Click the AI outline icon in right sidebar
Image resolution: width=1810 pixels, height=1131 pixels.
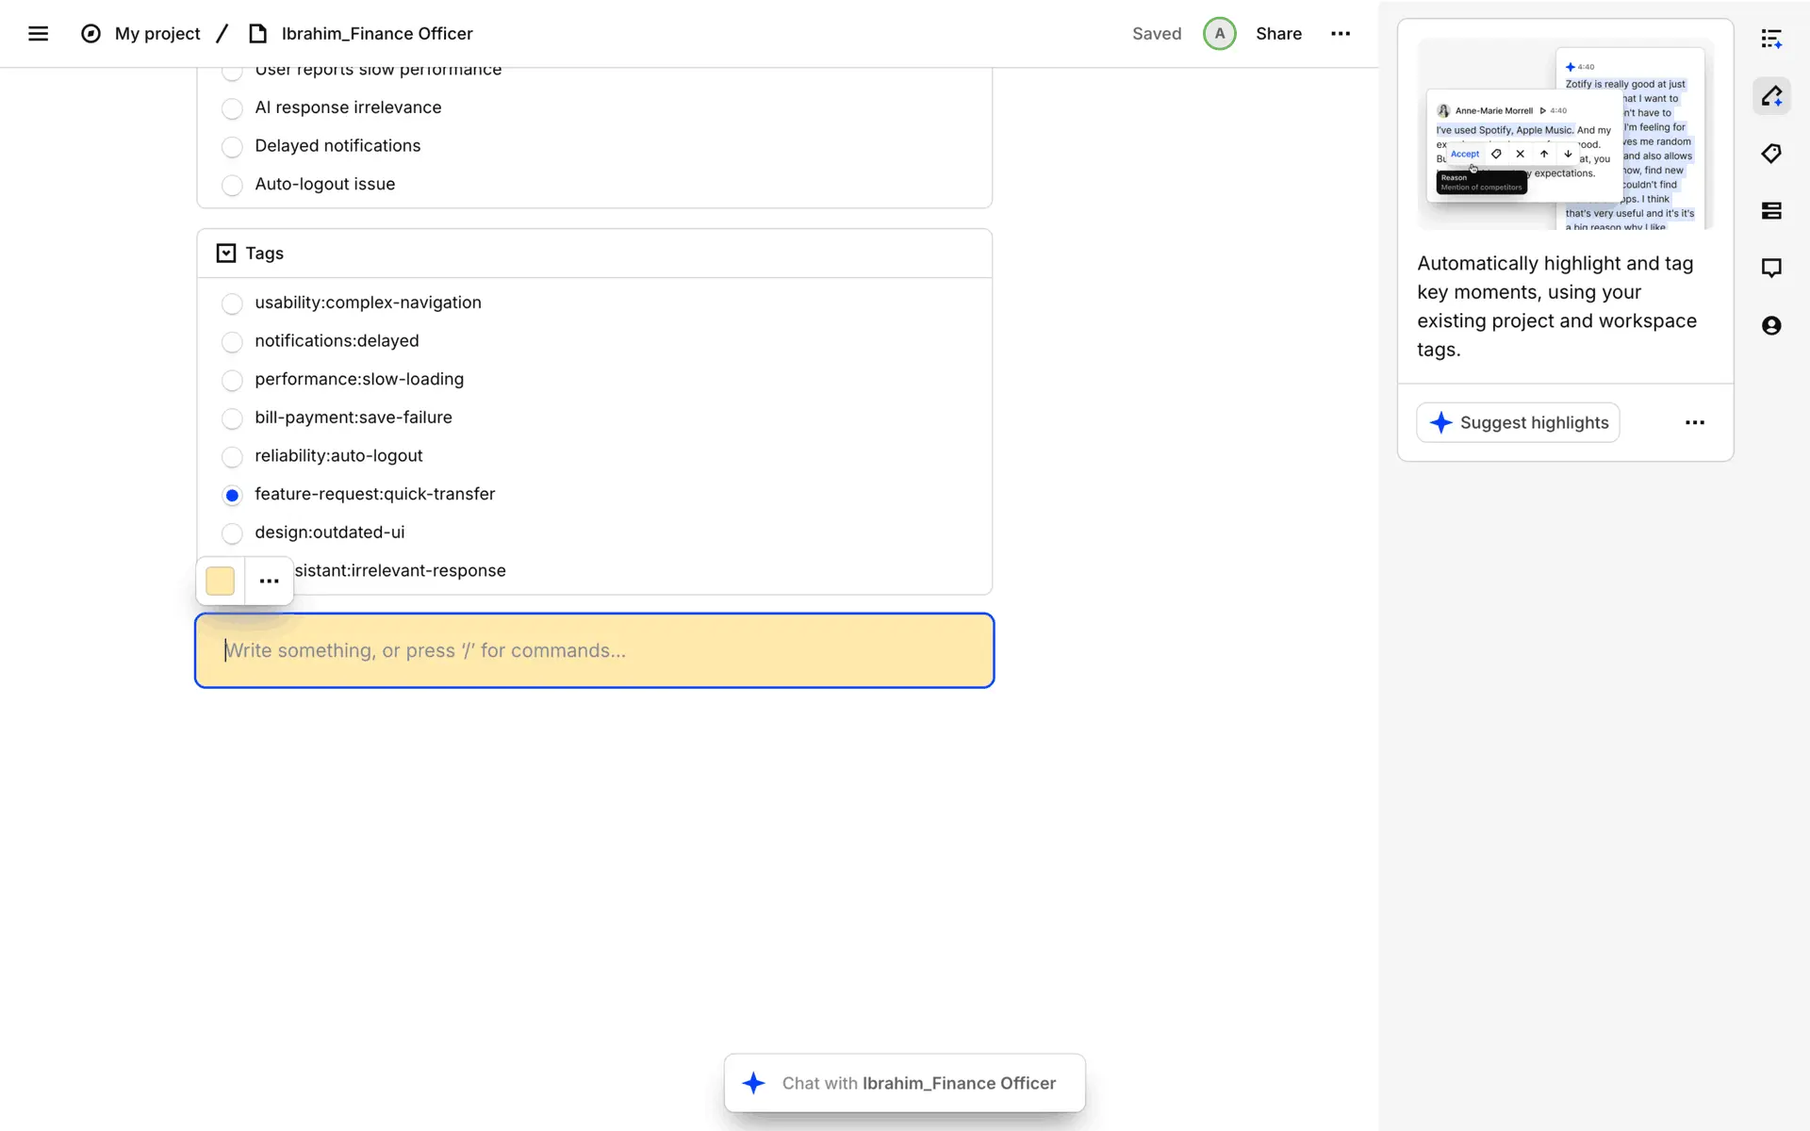click(x=1771, y=39)
